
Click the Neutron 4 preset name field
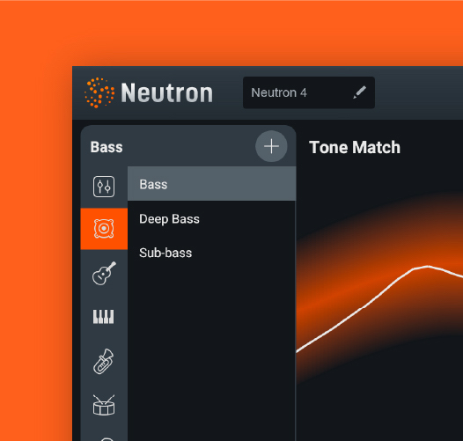309,92
